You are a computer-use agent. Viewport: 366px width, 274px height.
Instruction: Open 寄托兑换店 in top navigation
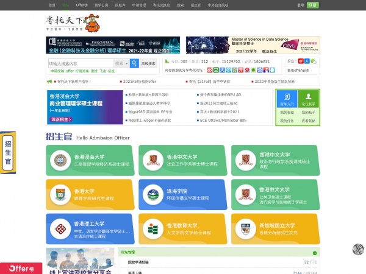click(161, 5)
